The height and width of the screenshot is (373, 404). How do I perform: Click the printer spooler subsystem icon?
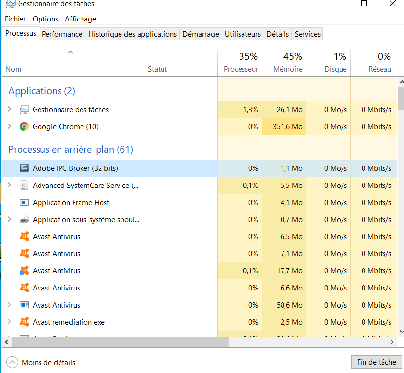click(24, 220)
